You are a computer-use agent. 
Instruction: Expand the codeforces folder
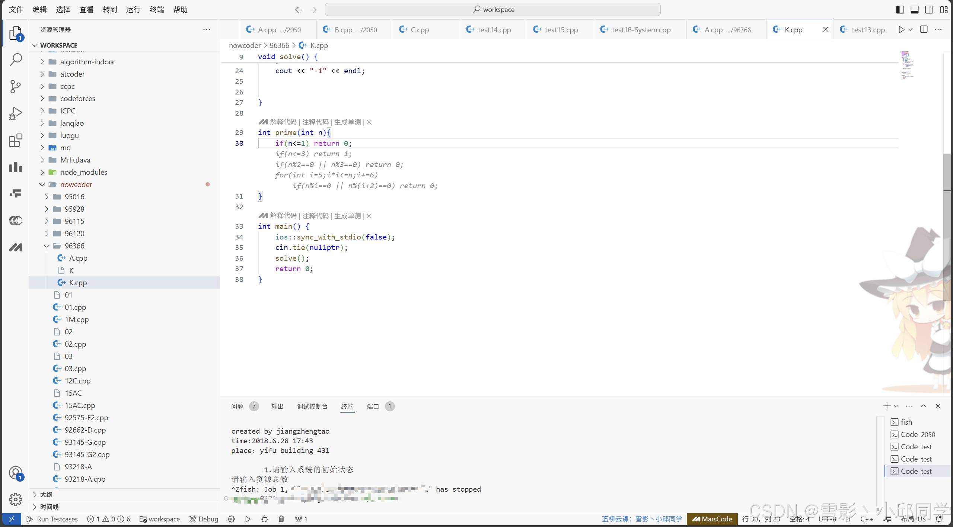tap(77, 99)
